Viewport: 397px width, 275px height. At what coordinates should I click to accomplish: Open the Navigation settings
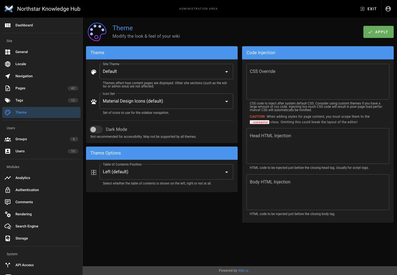[x=41, y=76]
